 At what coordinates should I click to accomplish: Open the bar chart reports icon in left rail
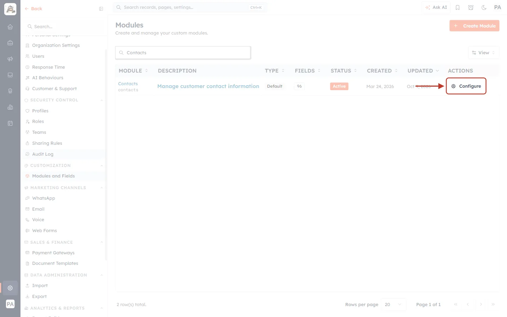point(10,107)
